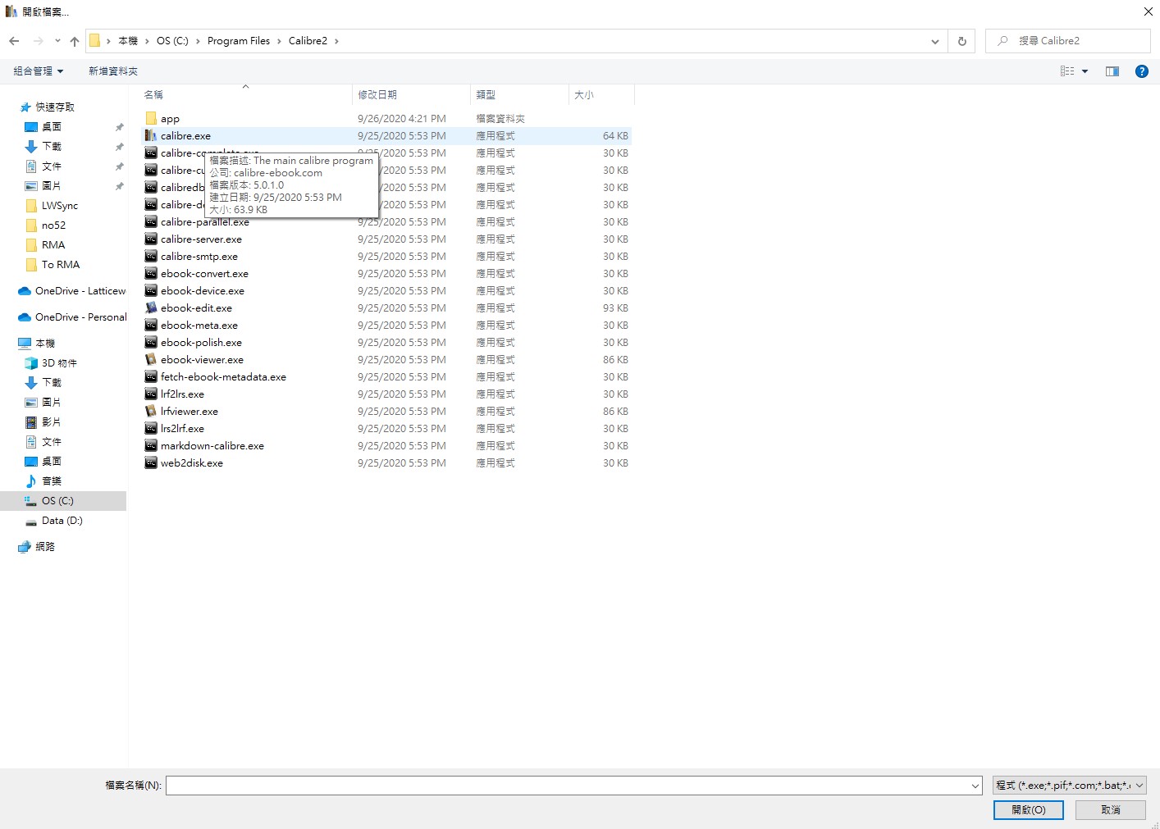Image resolution: width=1160 pixels, height=829 pixels.
Task: Open pinned 桌面 desktop under quick access
Action: 52,127
